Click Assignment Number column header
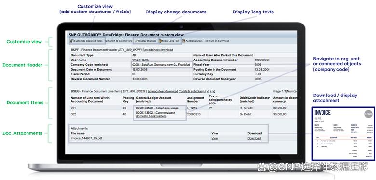This screenshot has height=180, width=376. [196, 100]
